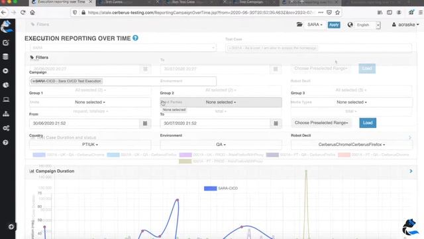Image resolution: width=424 pixels, height=239 pixels.
Task: Click the Campaign input field
Action: coord(123,81)
